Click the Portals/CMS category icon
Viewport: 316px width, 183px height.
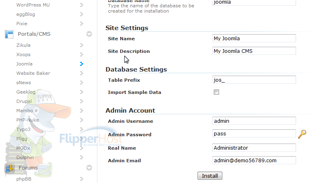[9, 34]
